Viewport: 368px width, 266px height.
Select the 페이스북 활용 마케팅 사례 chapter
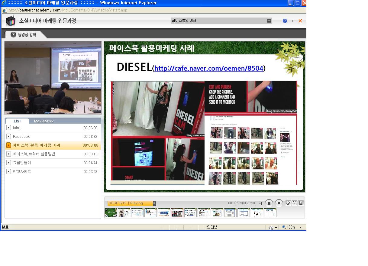[53, 145]
